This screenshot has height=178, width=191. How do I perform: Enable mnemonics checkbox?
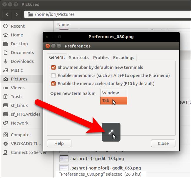click(x=53, y=75)
